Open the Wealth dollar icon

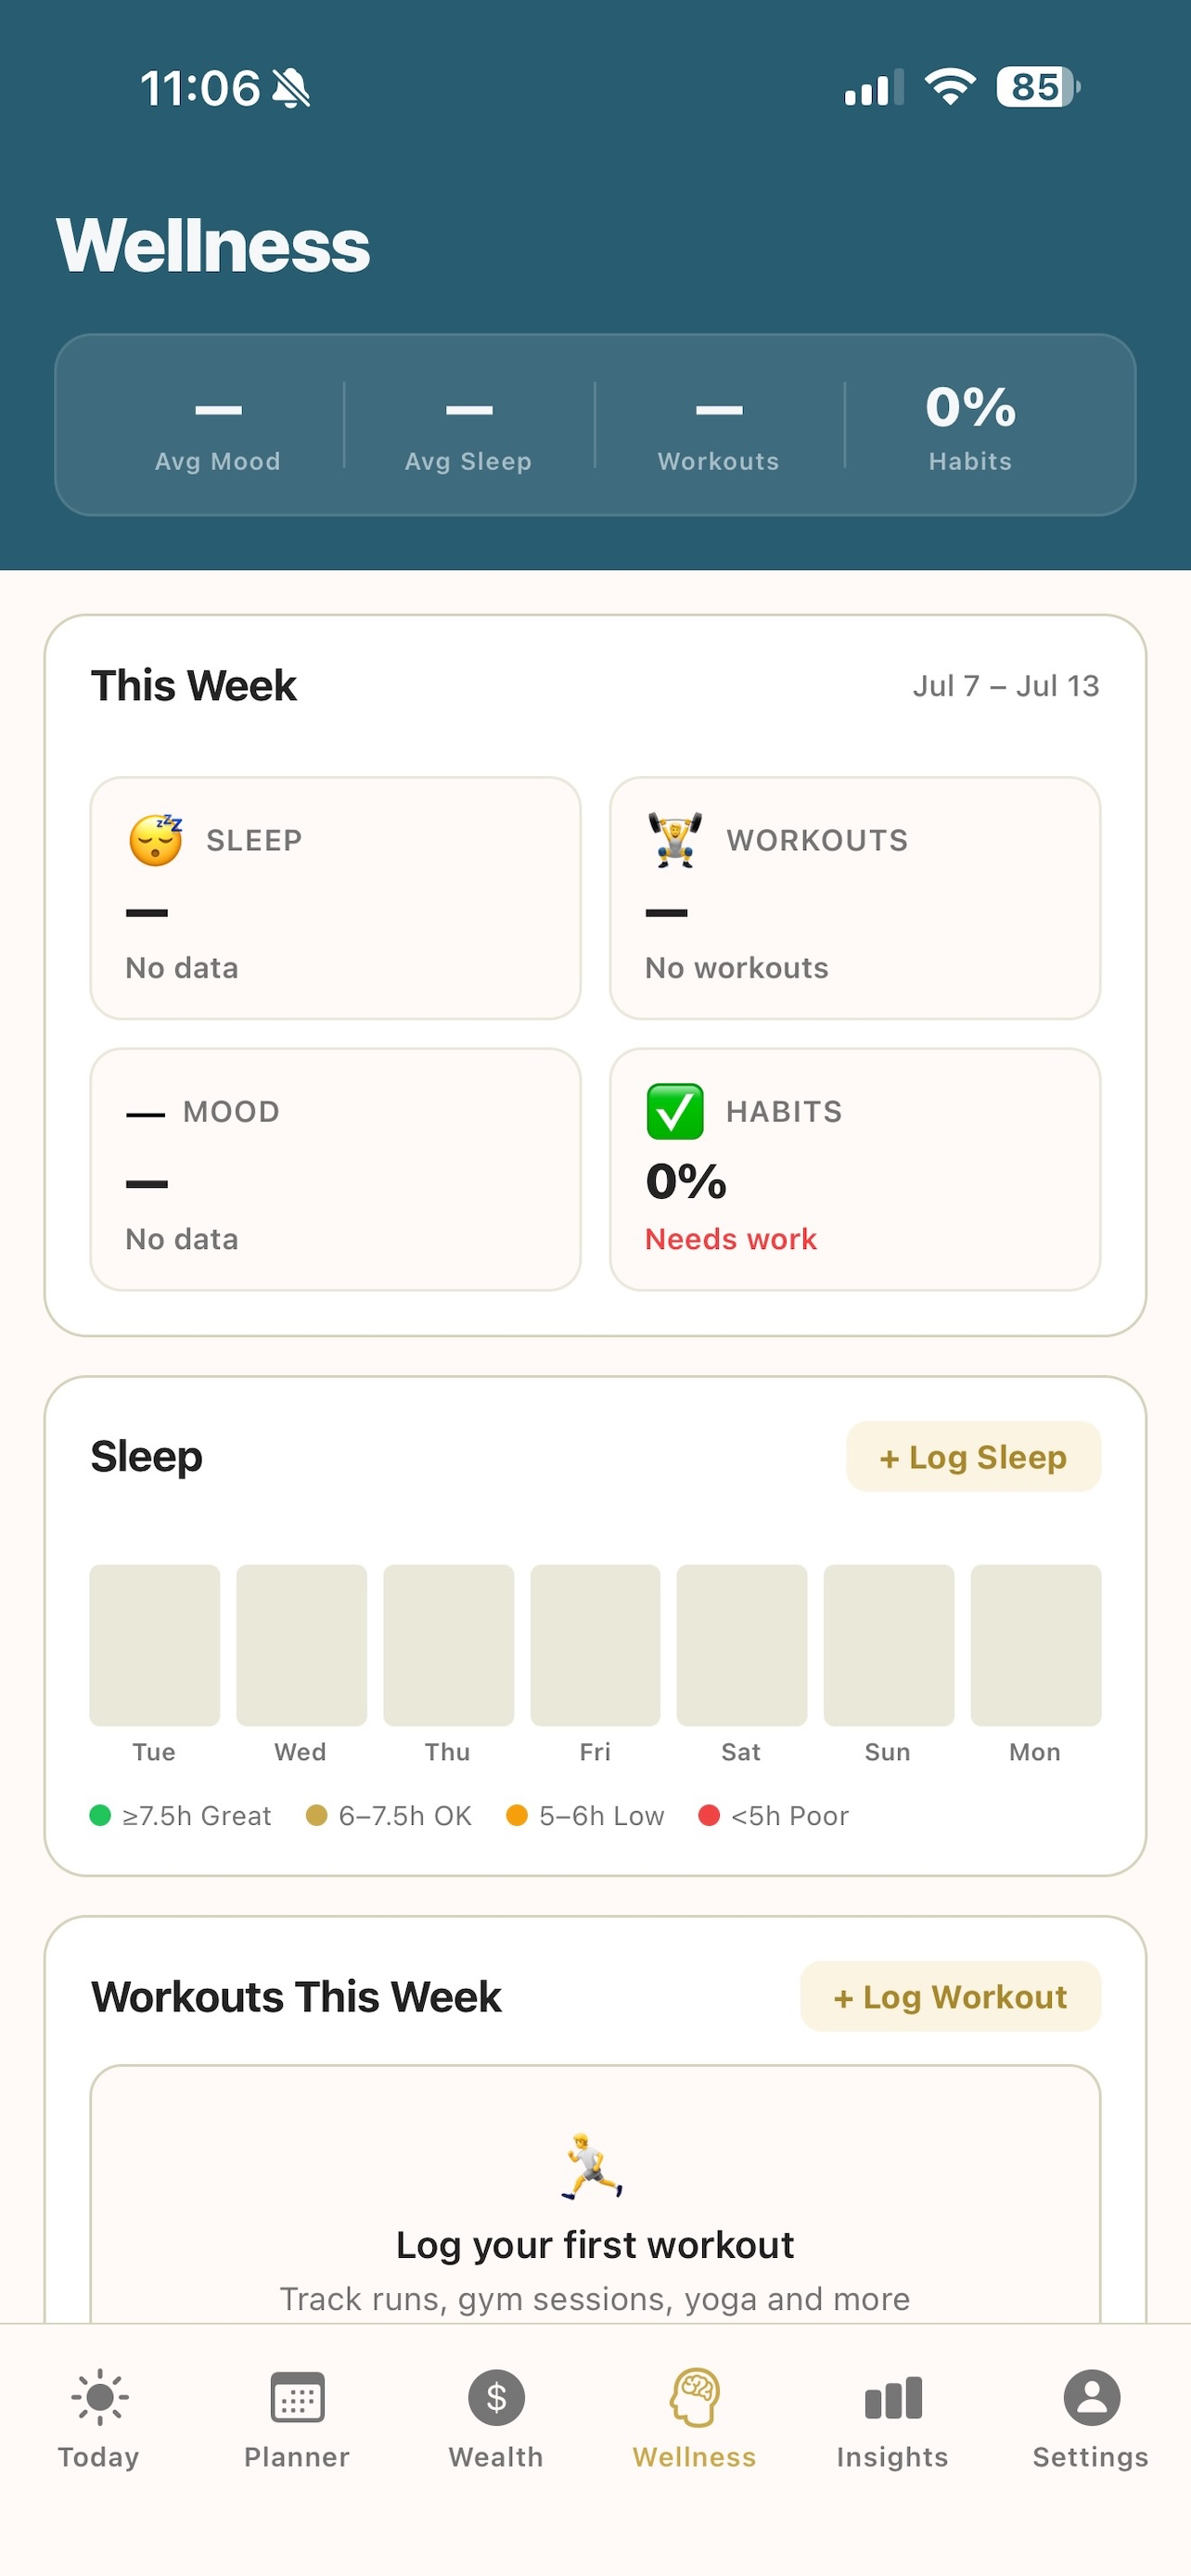click(x=496, y=2397)
